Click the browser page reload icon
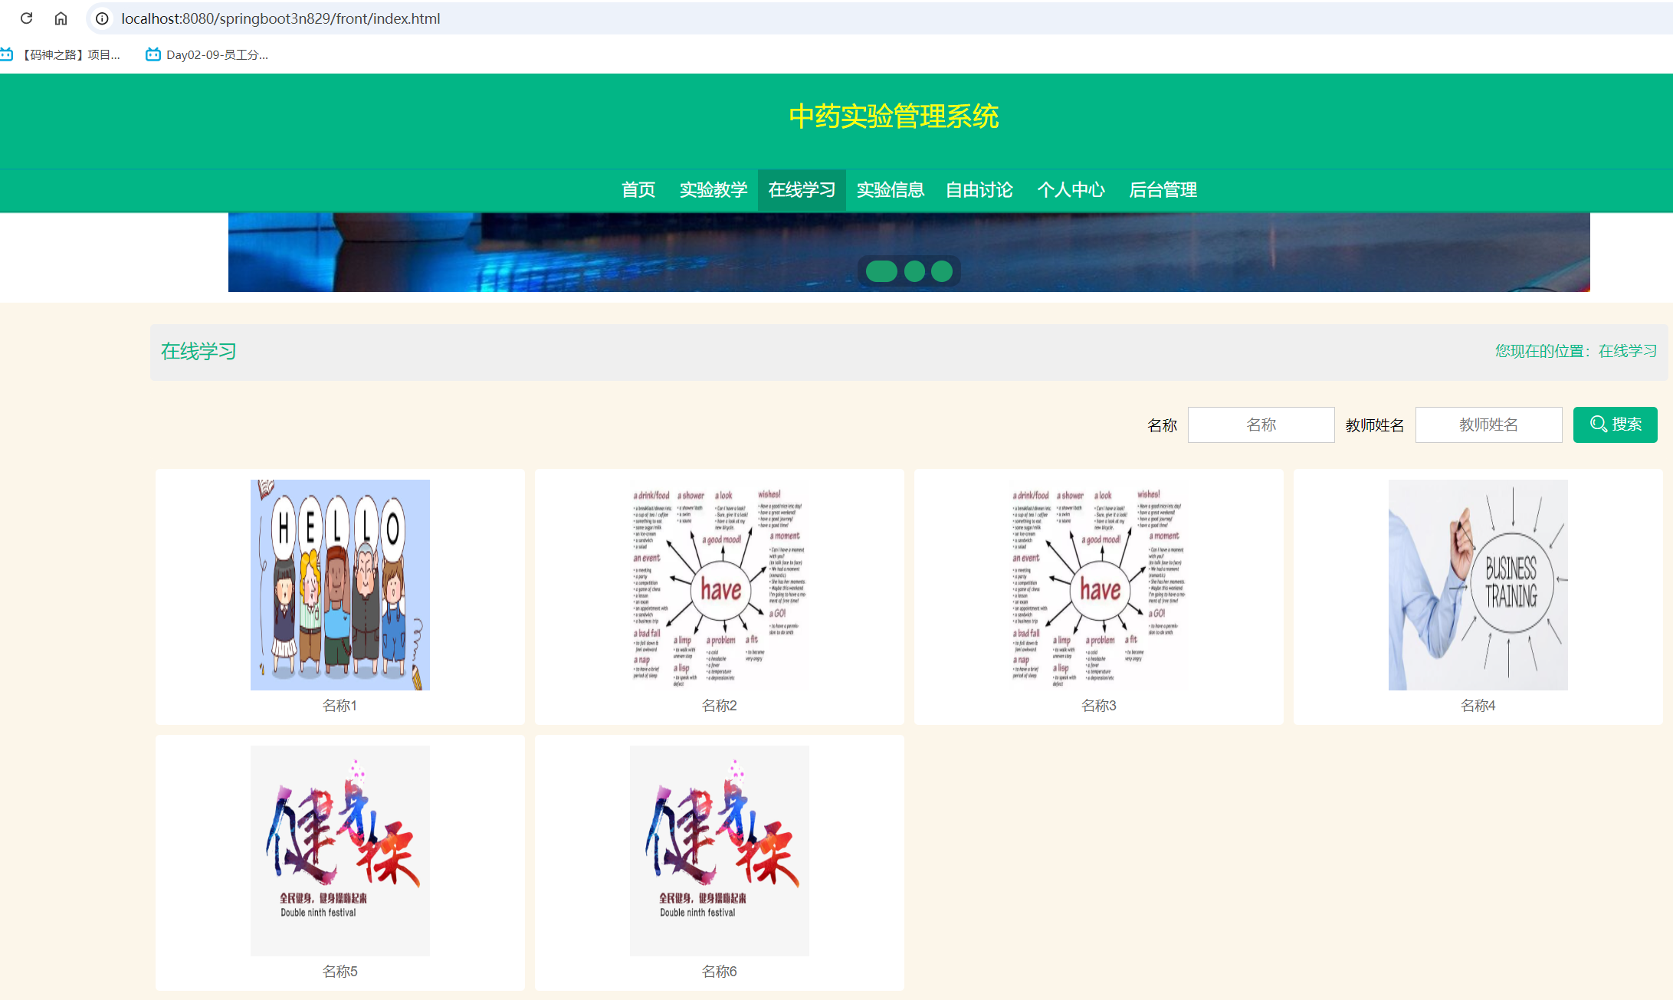 (28, 18)
